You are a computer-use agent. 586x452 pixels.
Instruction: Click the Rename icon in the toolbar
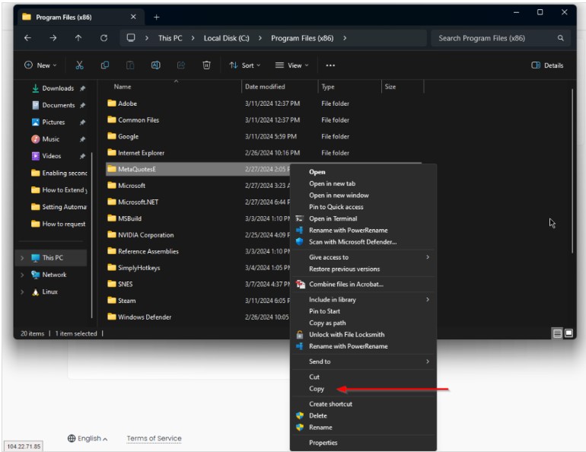point(155,65)
